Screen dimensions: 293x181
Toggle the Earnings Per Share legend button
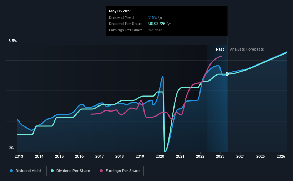click(120, 171)
